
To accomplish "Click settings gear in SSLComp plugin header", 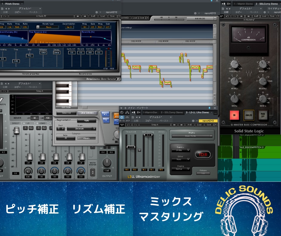I will click(265, 12).
